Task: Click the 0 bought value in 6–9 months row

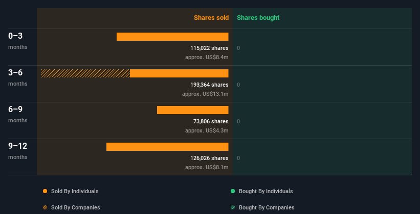Action: [238, 121]
